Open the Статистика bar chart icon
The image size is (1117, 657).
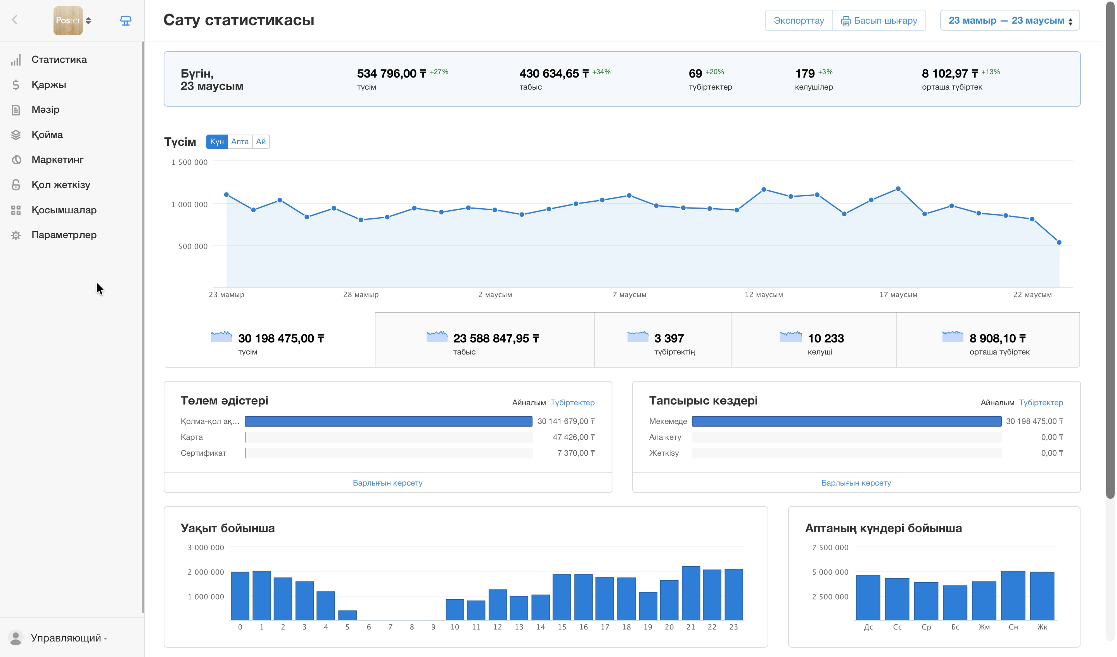(16, 60)
